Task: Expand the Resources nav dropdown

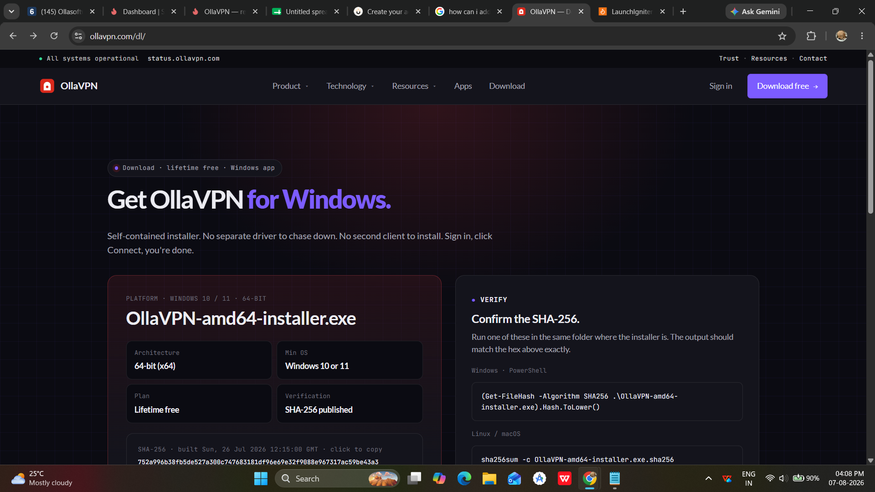Action: tap(414, 86)
